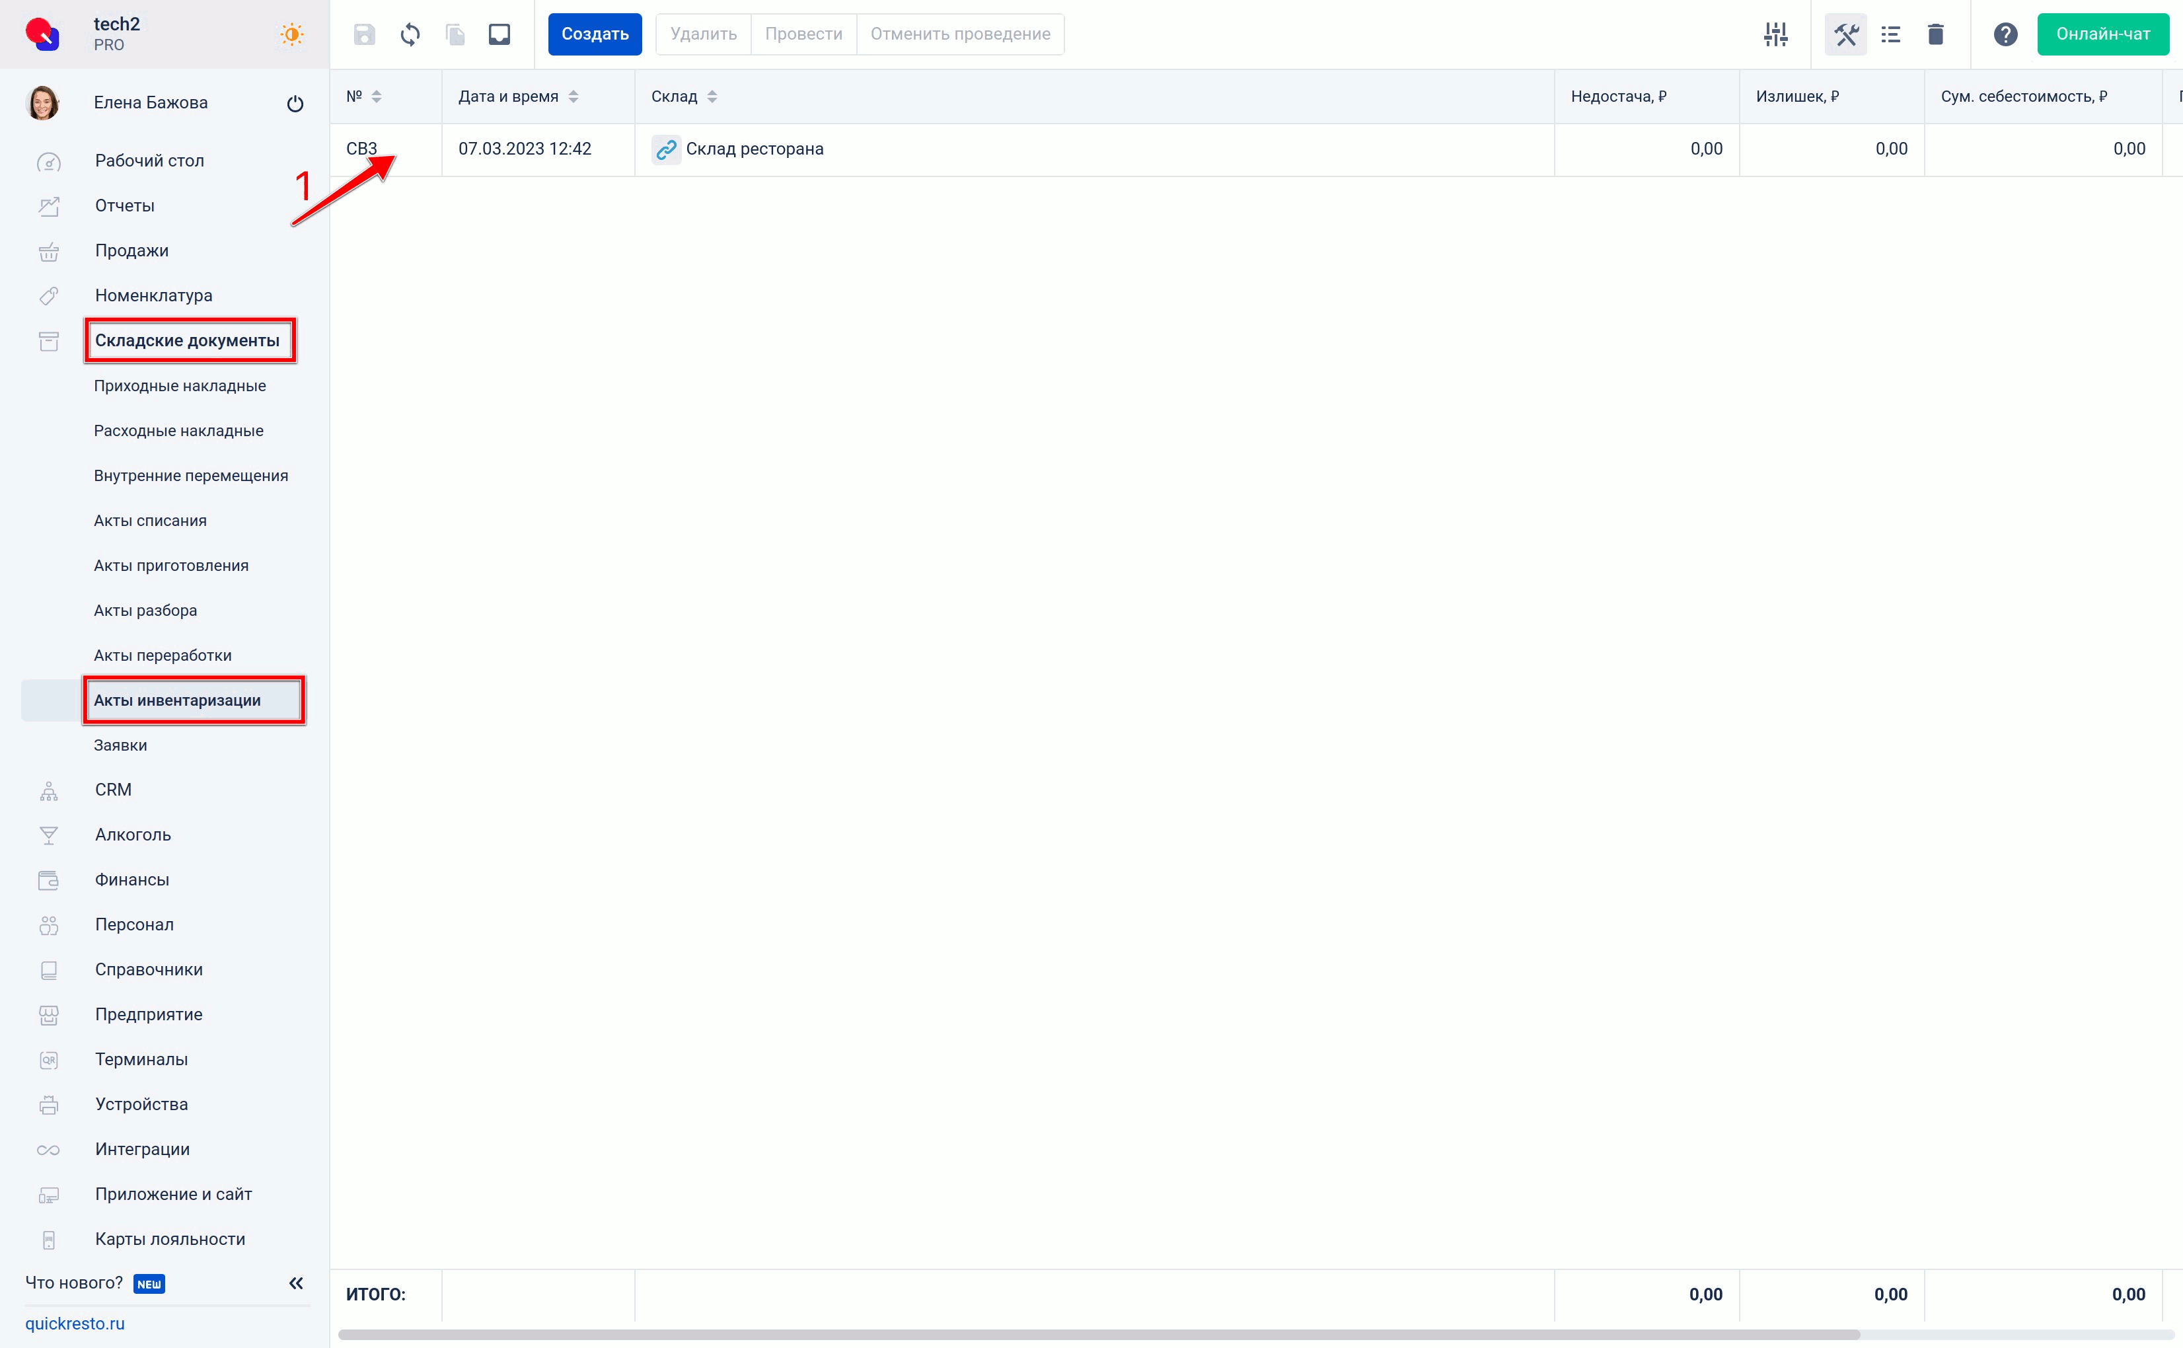
Task: Click the Справочники book icon
Action: (x=49, y=970)
